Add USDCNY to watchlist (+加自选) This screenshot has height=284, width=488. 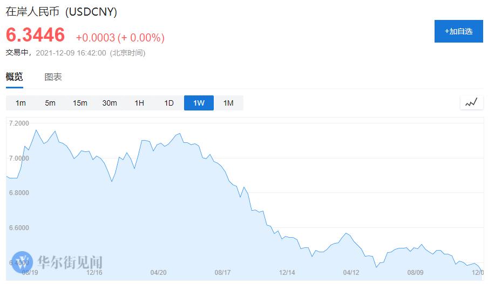(458, 31)
